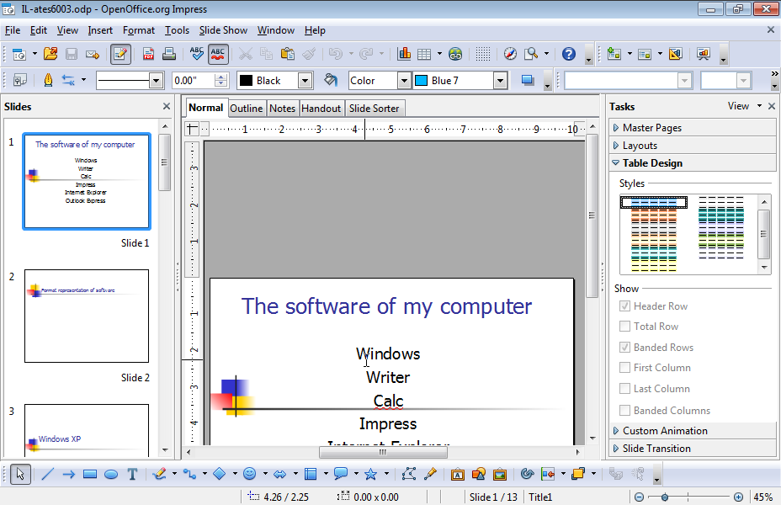Select Slide 2 thumbnail

pos(87,316)
